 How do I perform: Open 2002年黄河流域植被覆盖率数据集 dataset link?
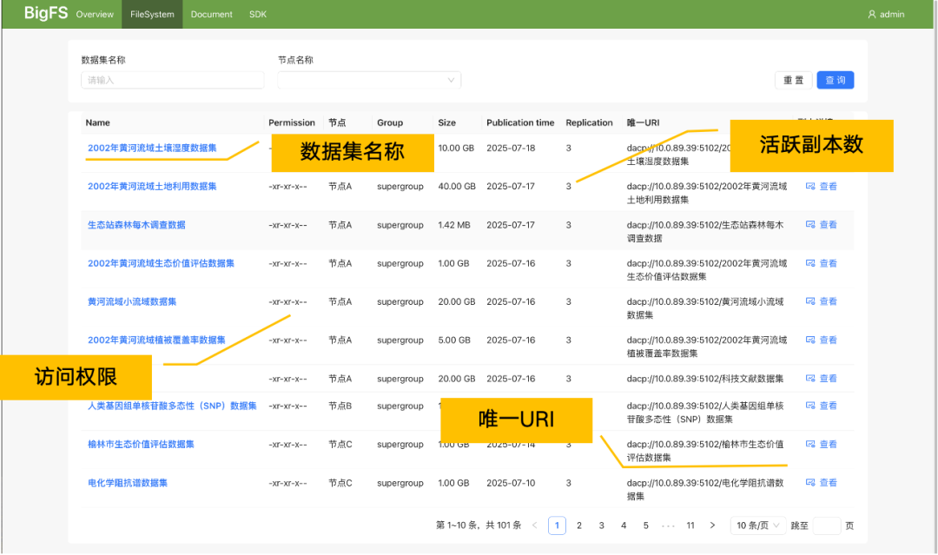coord(156,340)
